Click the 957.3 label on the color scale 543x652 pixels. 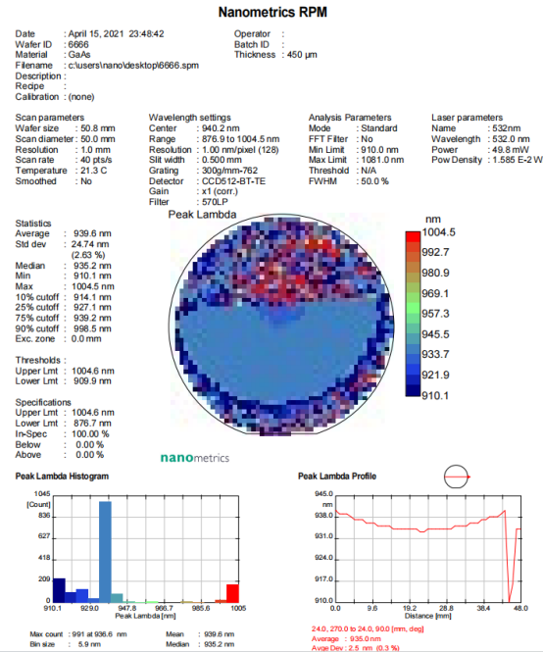pyautogui.click(x=436, y=314)
